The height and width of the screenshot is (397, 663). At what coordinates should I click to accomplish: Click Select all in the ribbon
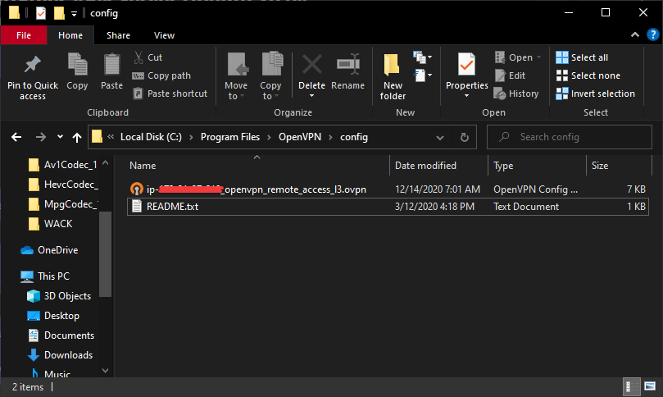582,57
